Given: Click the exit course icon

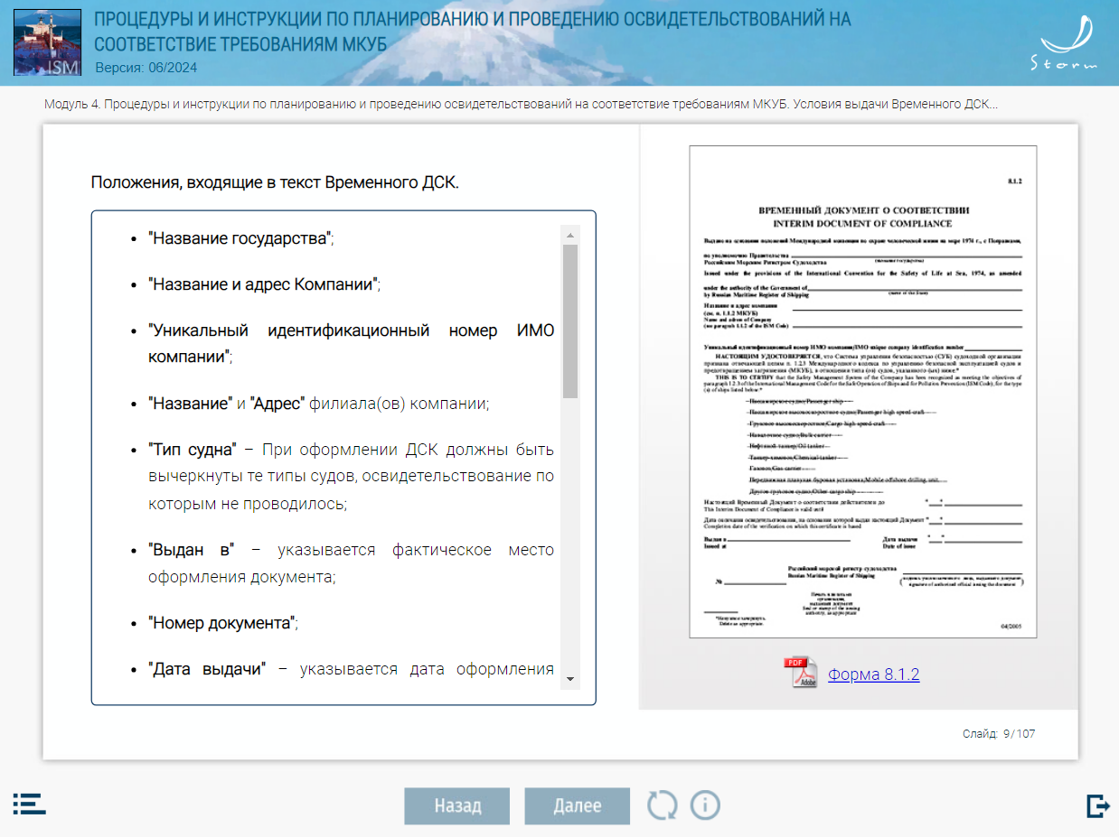Looking at the screenshot, I should [1097, 805].
